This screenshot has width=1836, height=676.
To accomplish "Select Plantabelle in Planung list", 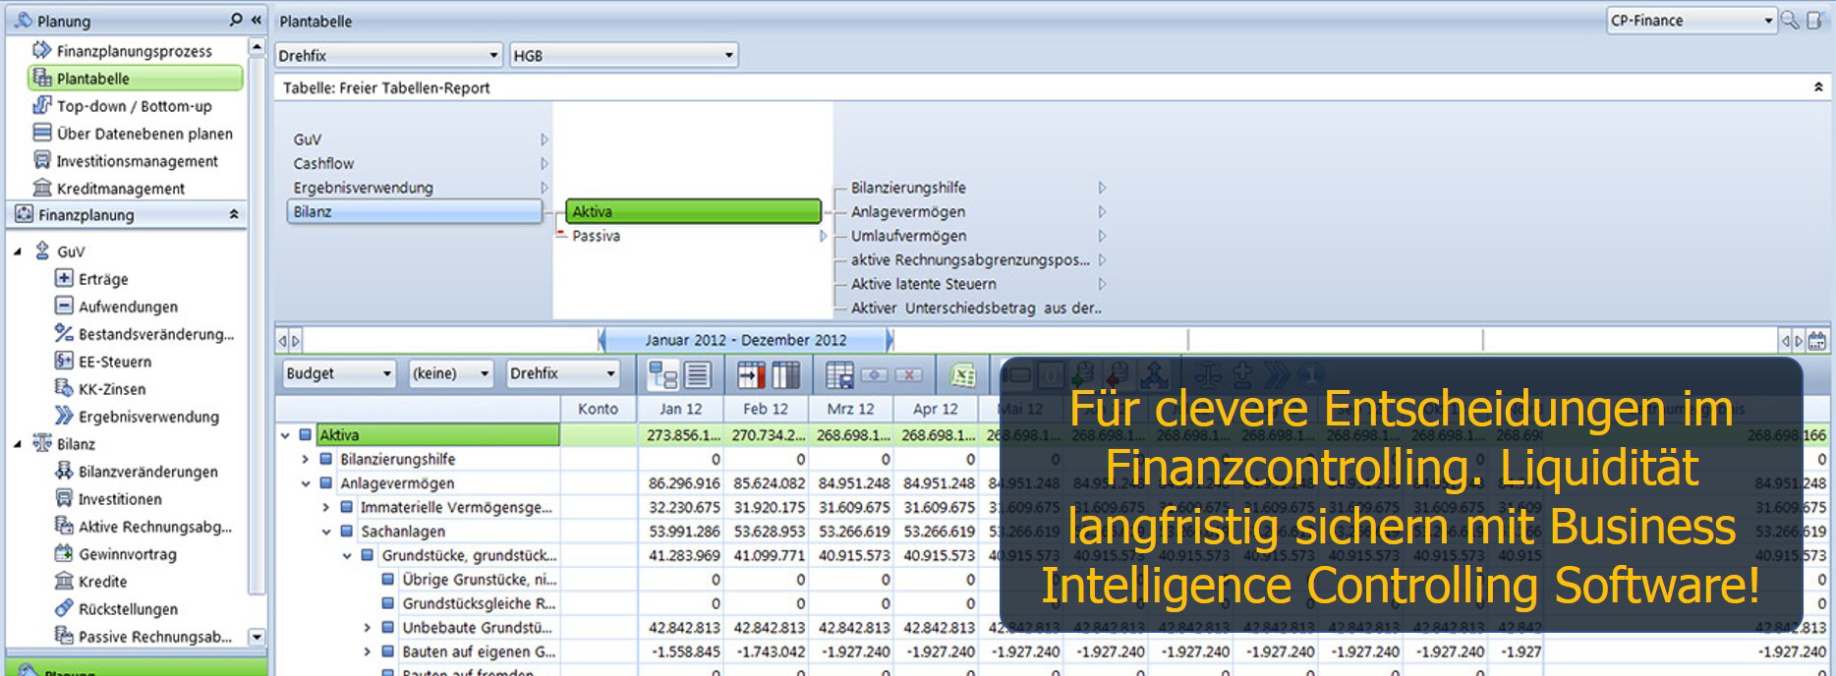I will coord(136,78).
